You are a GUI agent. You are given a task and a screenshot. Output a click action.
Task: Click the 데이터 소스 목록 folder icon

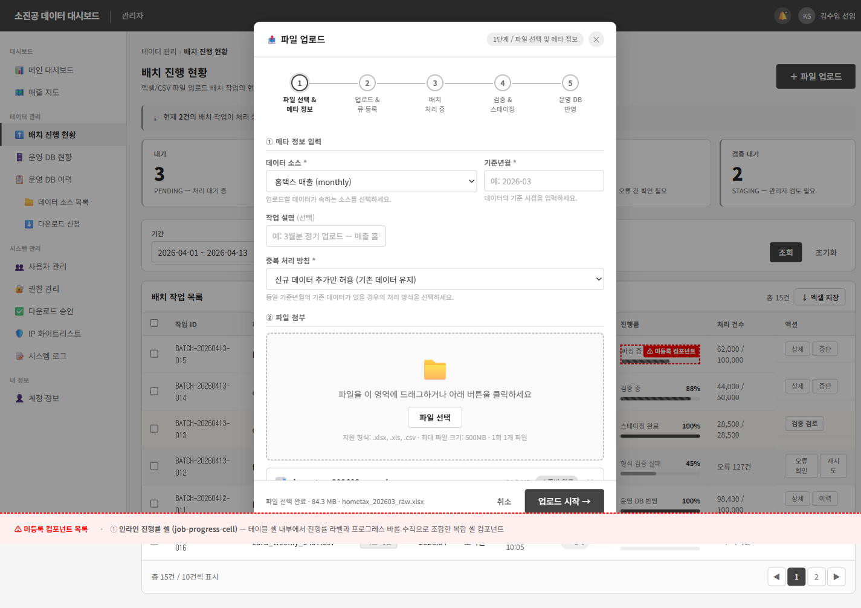29,202
